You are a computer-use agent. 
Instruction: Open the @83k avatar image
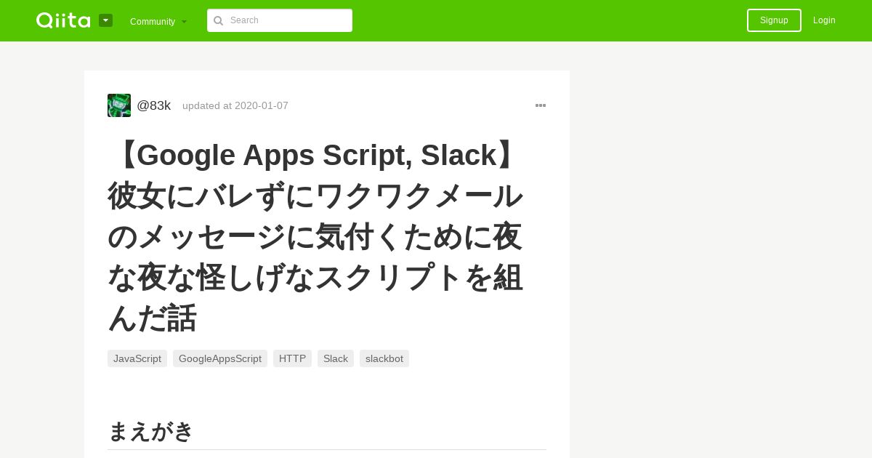(x=119, y=105)
